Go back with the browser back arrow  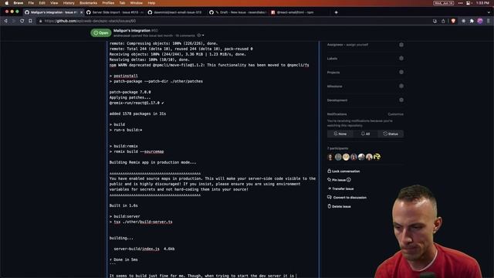coord(5,21)
